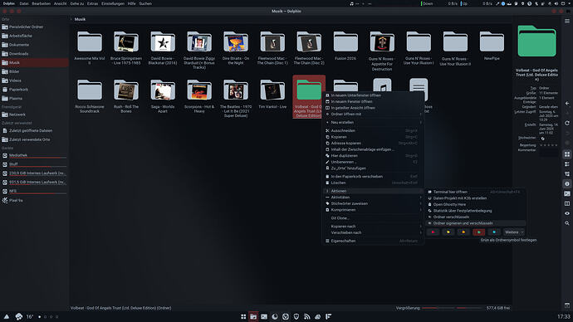
Task: Open the hamburger menu icon
Action: [567, 22]
